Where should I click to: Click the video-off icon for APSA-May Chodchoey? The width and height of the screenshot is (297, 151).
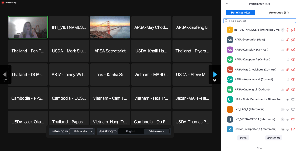point(293,70)
